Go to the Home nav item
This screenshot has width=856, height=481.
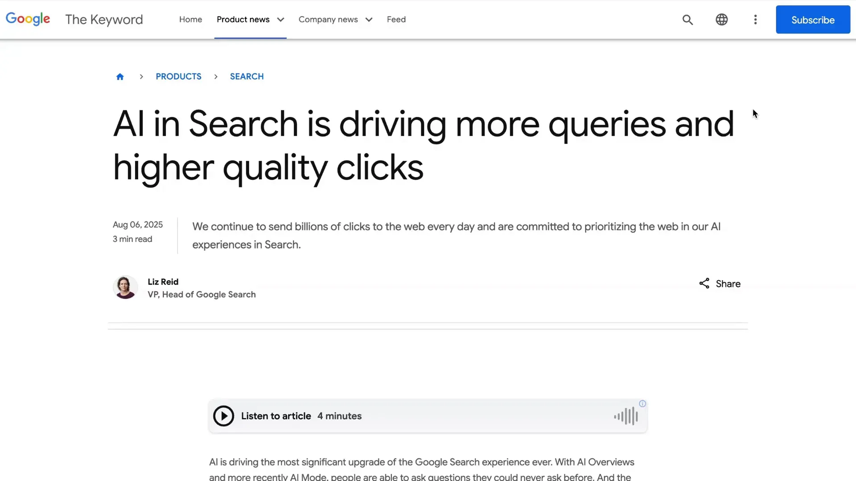pos(190,20)
